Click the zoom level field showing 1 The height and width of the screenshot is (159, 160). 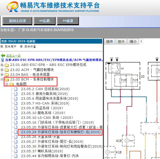[x=141, y=41]
